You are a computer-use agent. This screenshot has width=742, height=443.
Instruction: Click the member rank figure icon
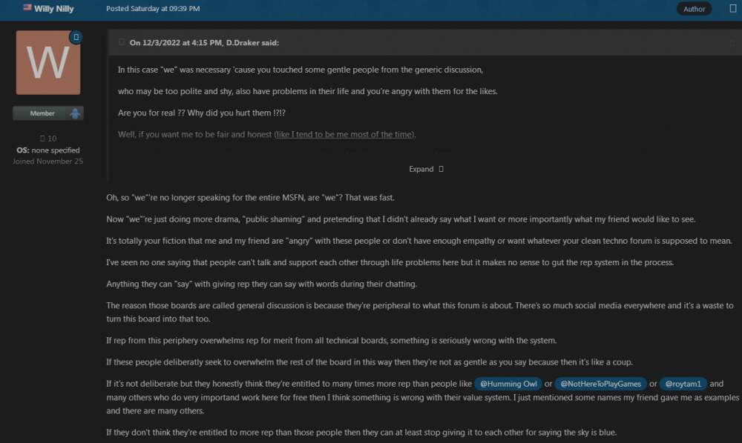pos(75,113)
